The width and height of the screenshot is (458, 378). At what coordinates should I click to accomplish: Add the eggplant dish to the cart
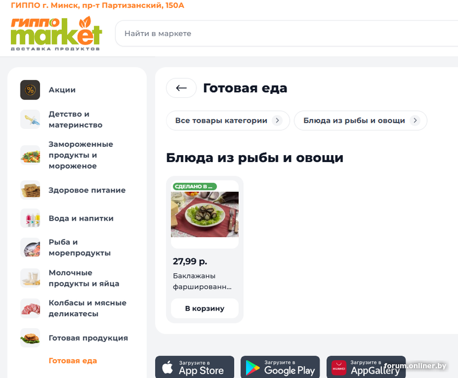click(205, 309)
